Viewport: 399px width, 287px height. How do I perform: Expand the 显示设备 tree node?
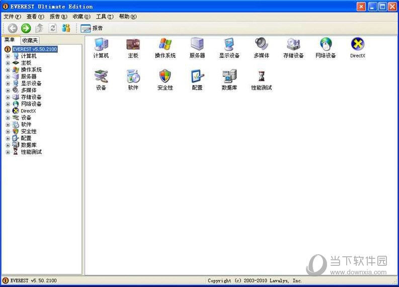(x=8, y=84)
